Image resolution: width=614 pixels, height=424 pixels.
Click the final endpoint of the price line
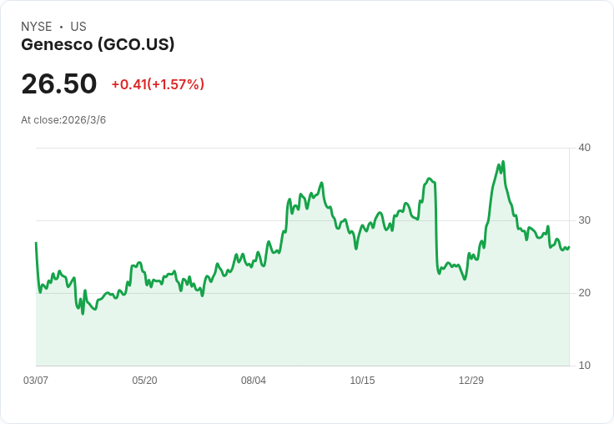click(569, 247)
